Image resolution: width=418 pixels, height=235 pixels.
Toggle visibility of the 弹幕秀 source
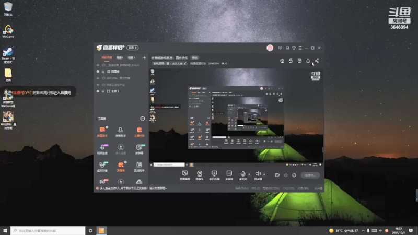[98, 72]
